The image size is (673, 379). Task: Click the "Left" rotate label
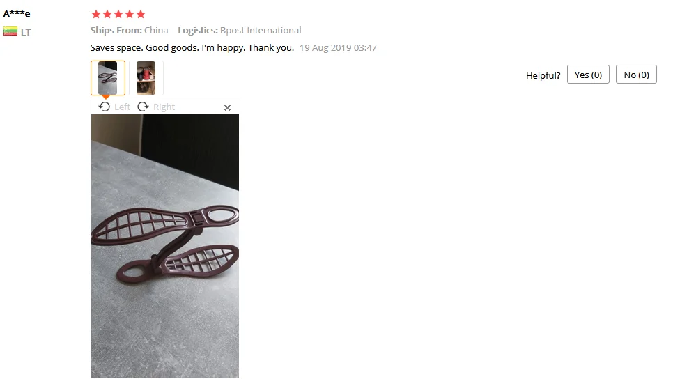(x=123, y=107)
